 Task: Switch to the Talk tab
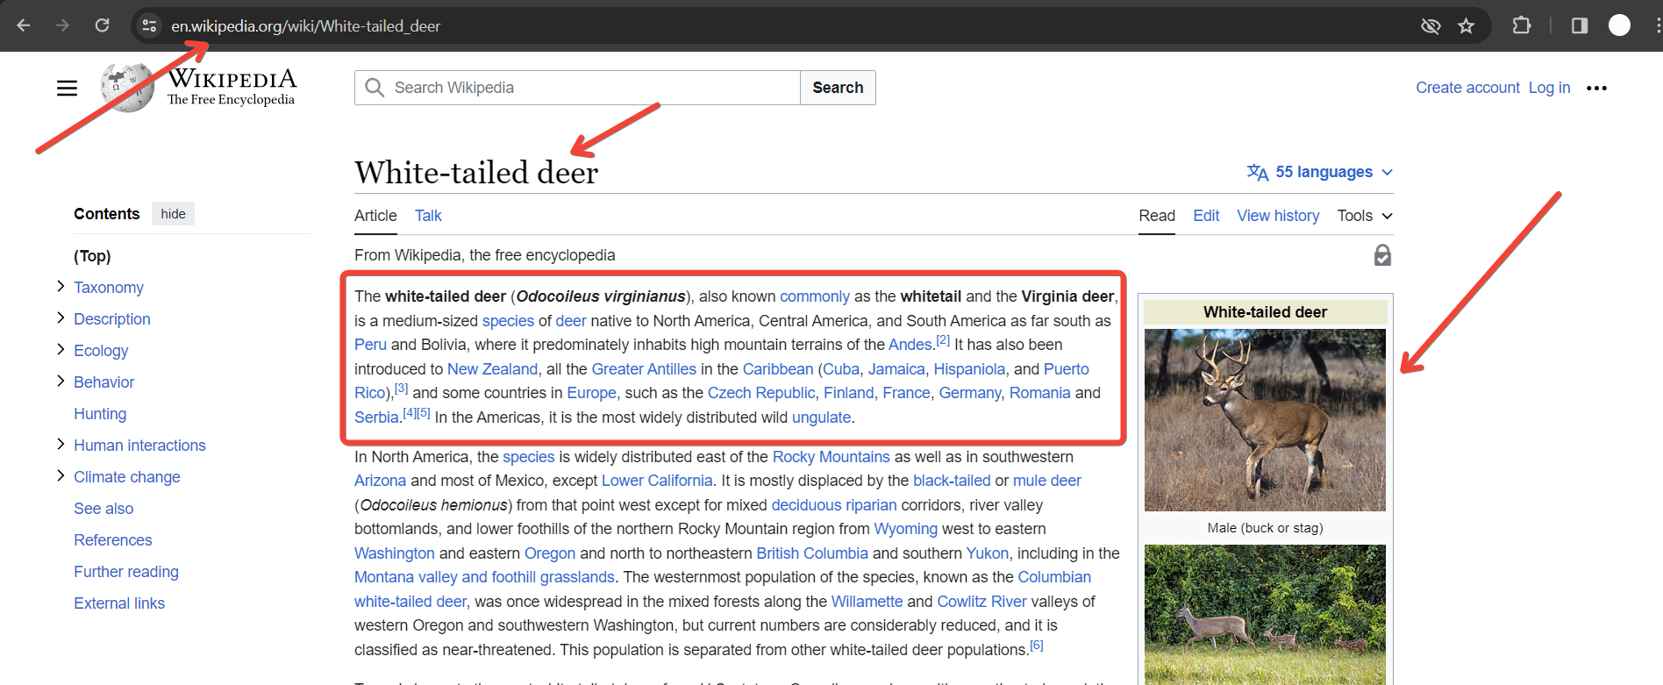point(428,216)
